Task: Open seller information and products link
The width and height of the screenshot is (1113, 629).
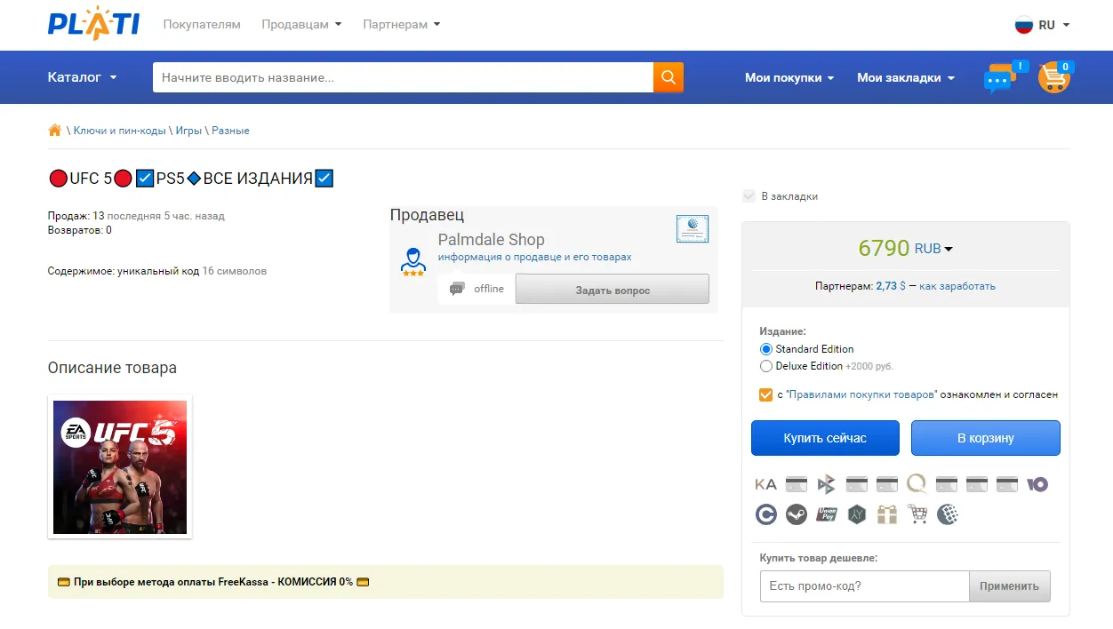Action: click(x=534, y=257)
